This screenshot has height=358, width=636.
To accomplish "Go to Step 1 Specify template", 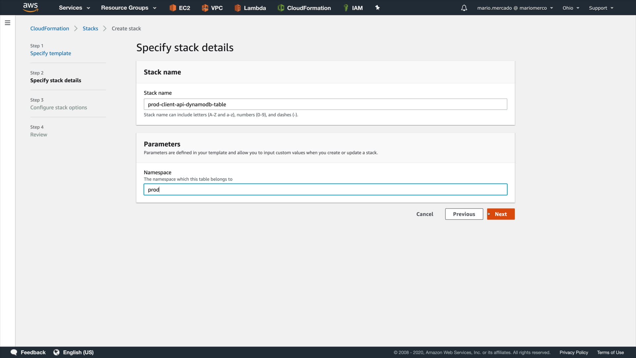I will tap(51, 53).
